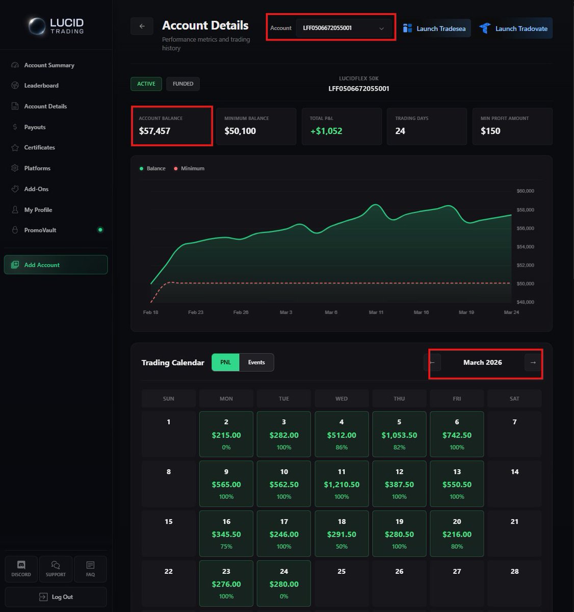Click the Leaderboard globe icon
Image resolution: width=574 pixels, height=612 pixels.
point(15,86)
